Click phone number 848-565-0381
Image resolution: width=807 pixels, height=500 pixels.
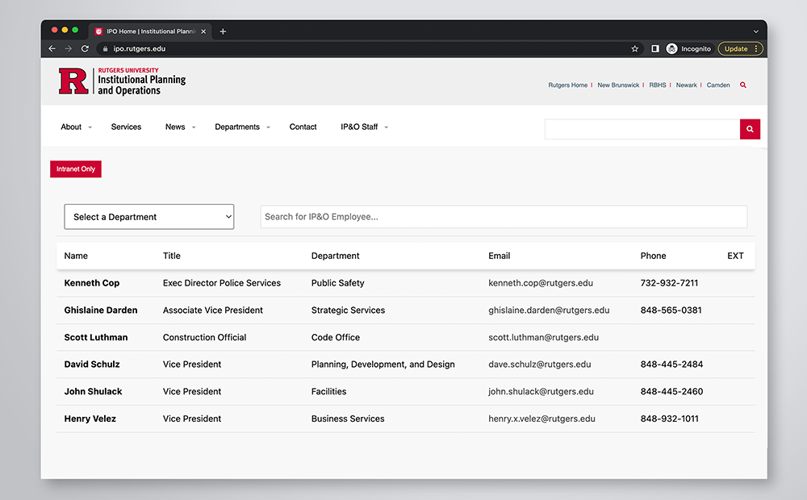[x=671, y=310]
